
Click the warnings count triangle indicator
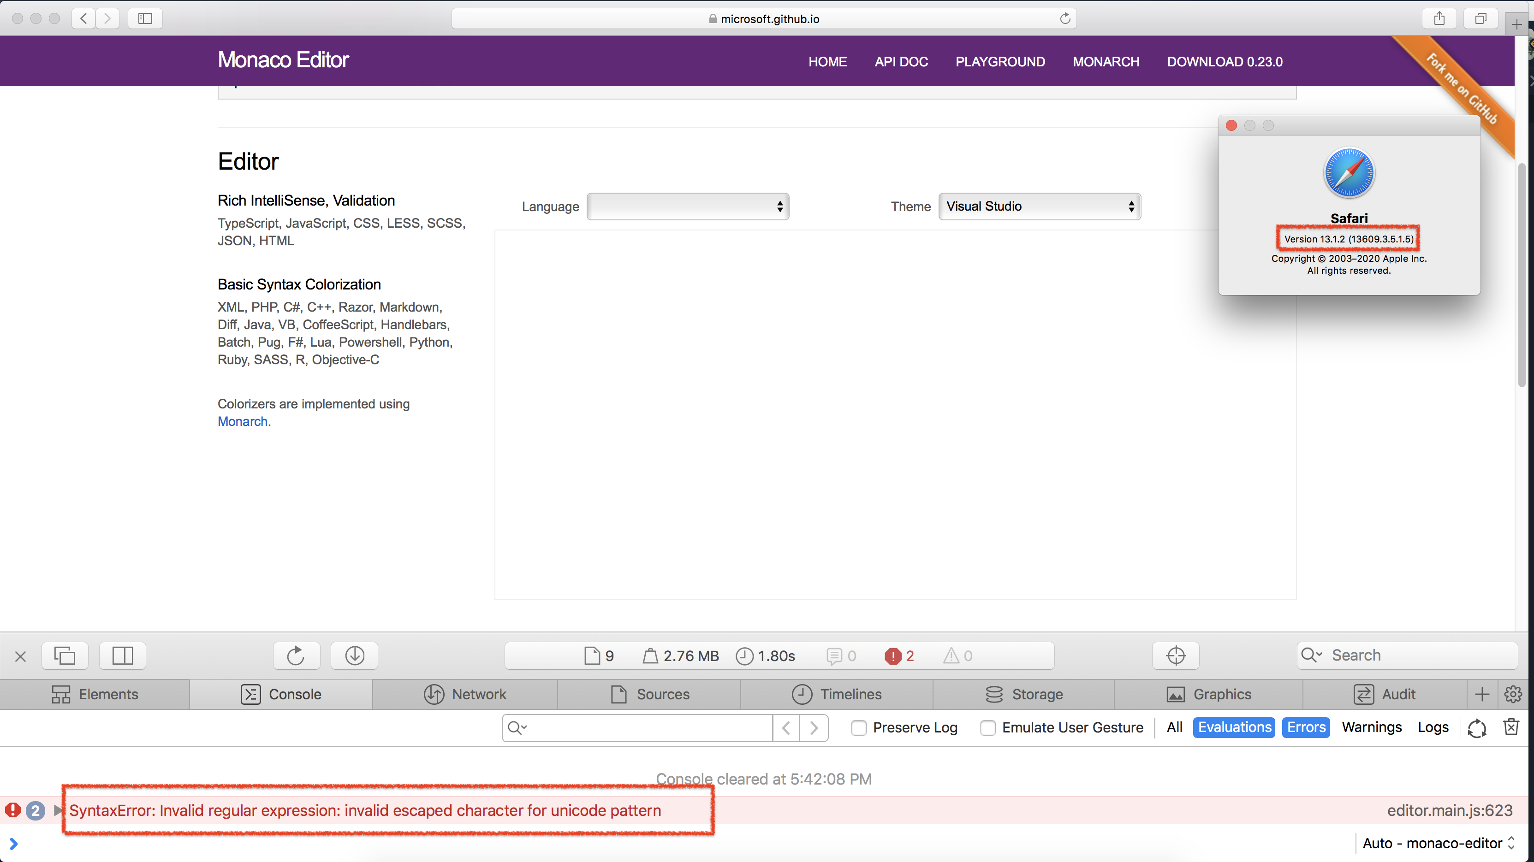pyautogui.click(x=957, y=656)
